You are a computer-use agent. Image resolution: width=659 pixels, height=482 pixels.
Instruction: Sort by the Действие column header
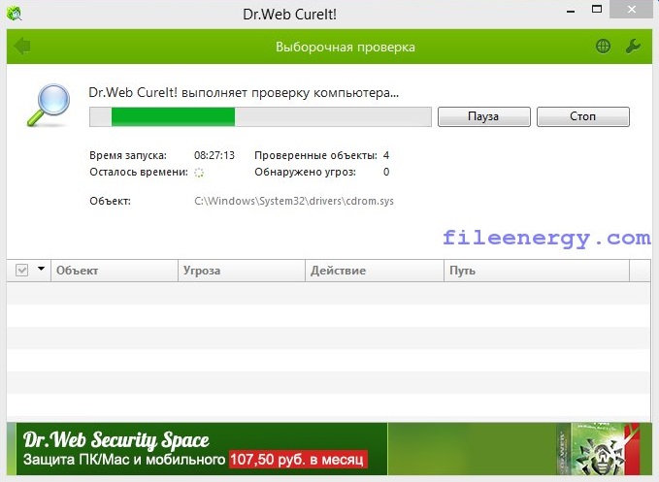375,271
